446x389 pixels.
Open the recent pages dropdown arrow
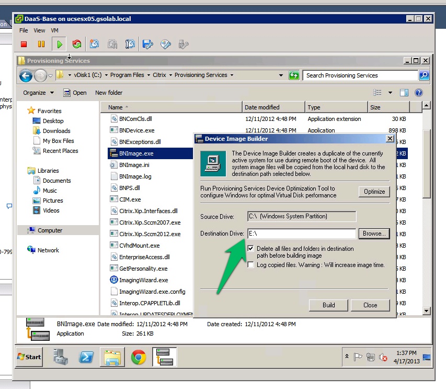coord(50,76)
